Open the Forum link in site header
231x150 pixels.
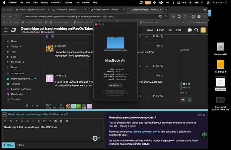161,30
